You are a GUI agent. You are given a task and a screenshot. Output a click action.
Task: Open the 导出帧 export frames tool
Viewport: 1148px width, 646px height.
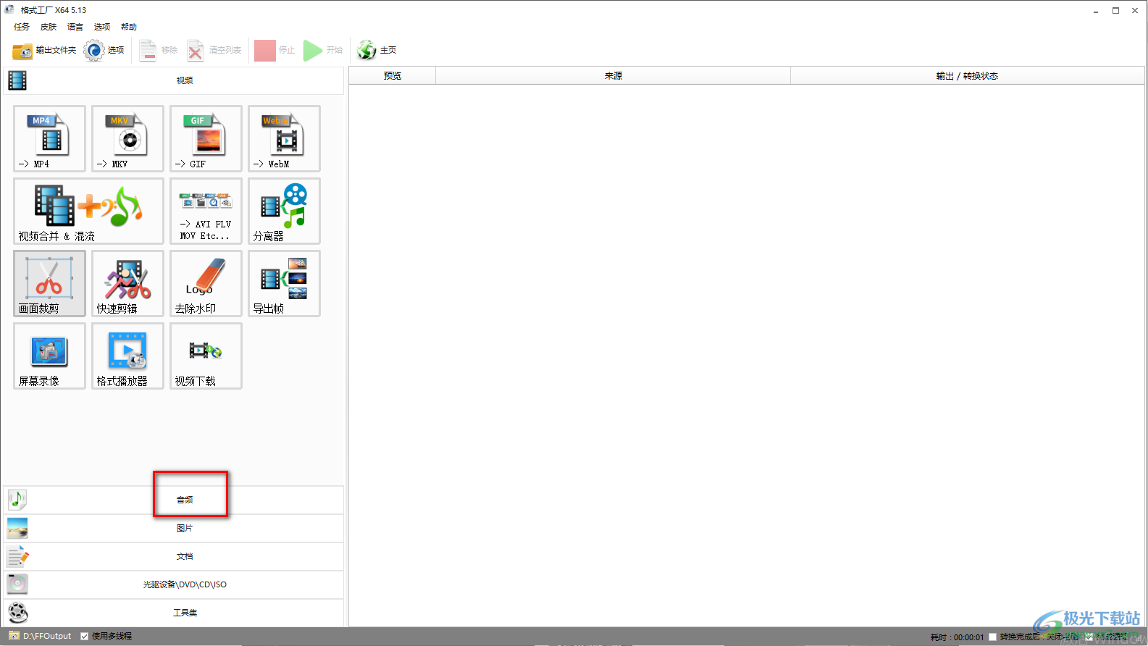click(x=284, y=283)
